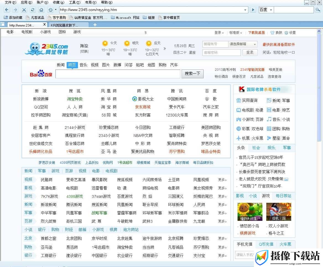Screen dimensions: 323x267
Task: Expand the 标准版 version dropdown
Action: click(x=236, y=33)
